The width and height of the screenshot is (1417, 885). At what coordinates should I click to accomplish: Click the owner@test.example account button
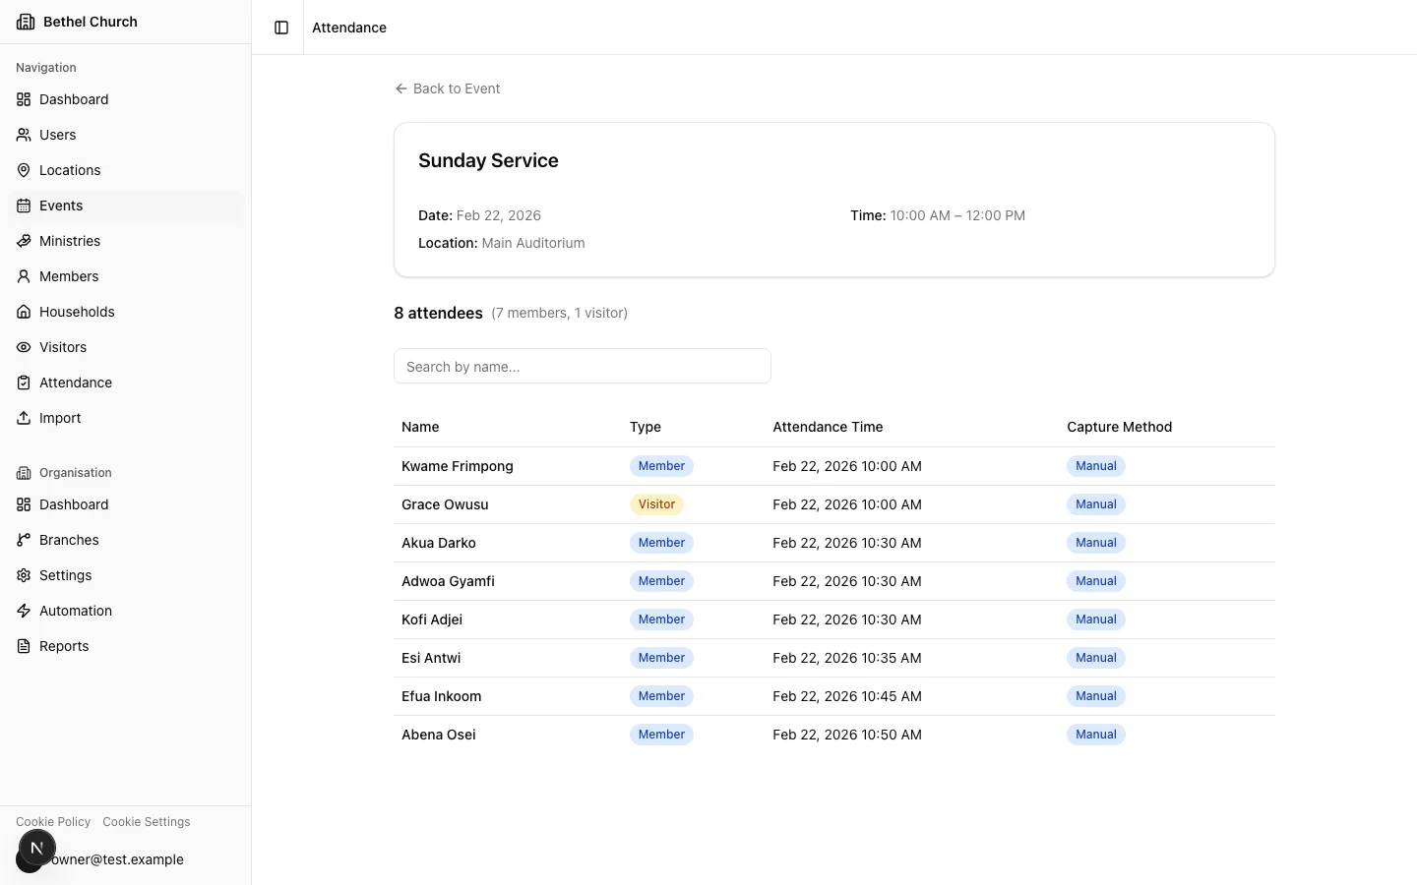click(126, 859)
